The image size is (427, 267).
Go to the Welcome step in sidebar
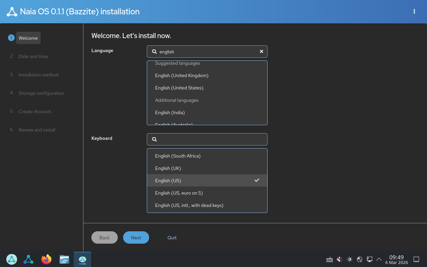(x=28, y=38)
